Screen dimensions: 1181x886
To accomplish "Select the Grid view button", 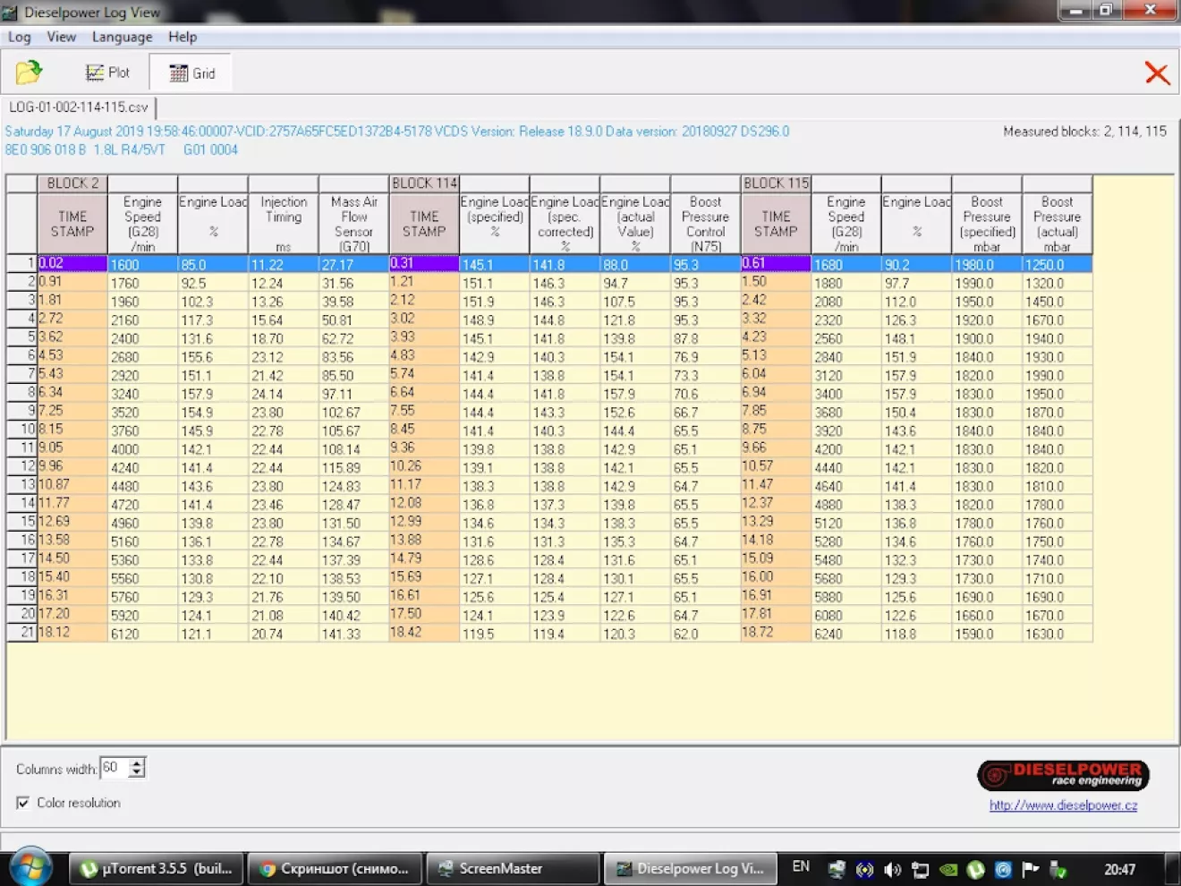I will (191, 73).
